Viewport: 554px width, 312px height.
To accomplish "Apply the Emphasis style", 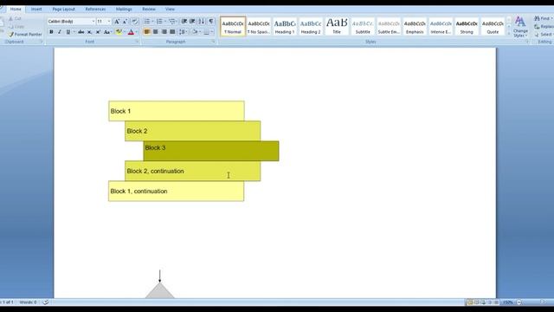I will (x=415, y=27).
